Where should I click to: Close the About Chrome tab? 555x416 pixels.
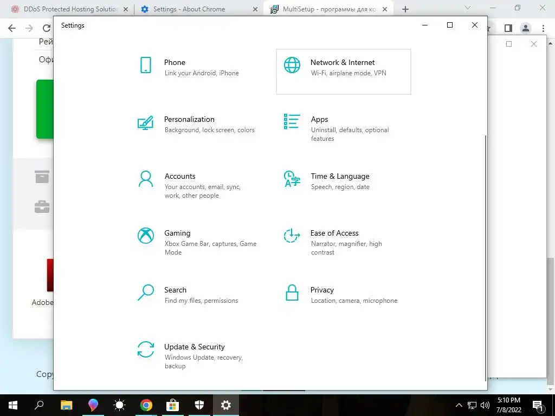tap(255, 9)
